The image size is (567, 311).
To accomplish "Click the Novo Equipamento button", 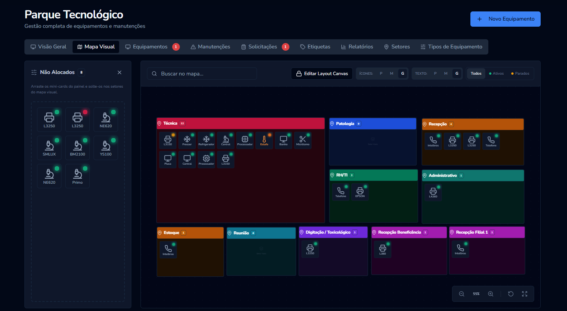I will tap(505, 19).
